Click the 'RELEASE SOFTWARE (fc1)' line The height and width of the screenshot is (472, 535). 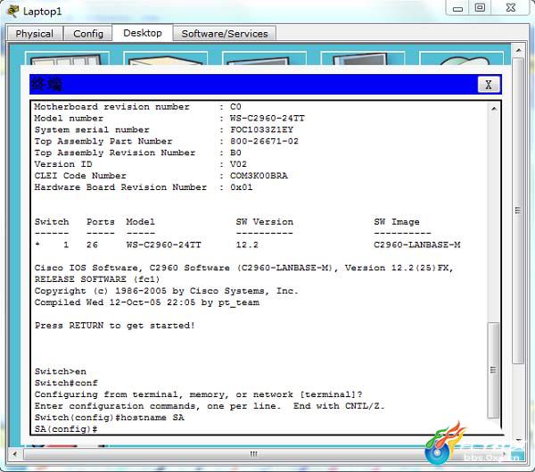(97, 279)
